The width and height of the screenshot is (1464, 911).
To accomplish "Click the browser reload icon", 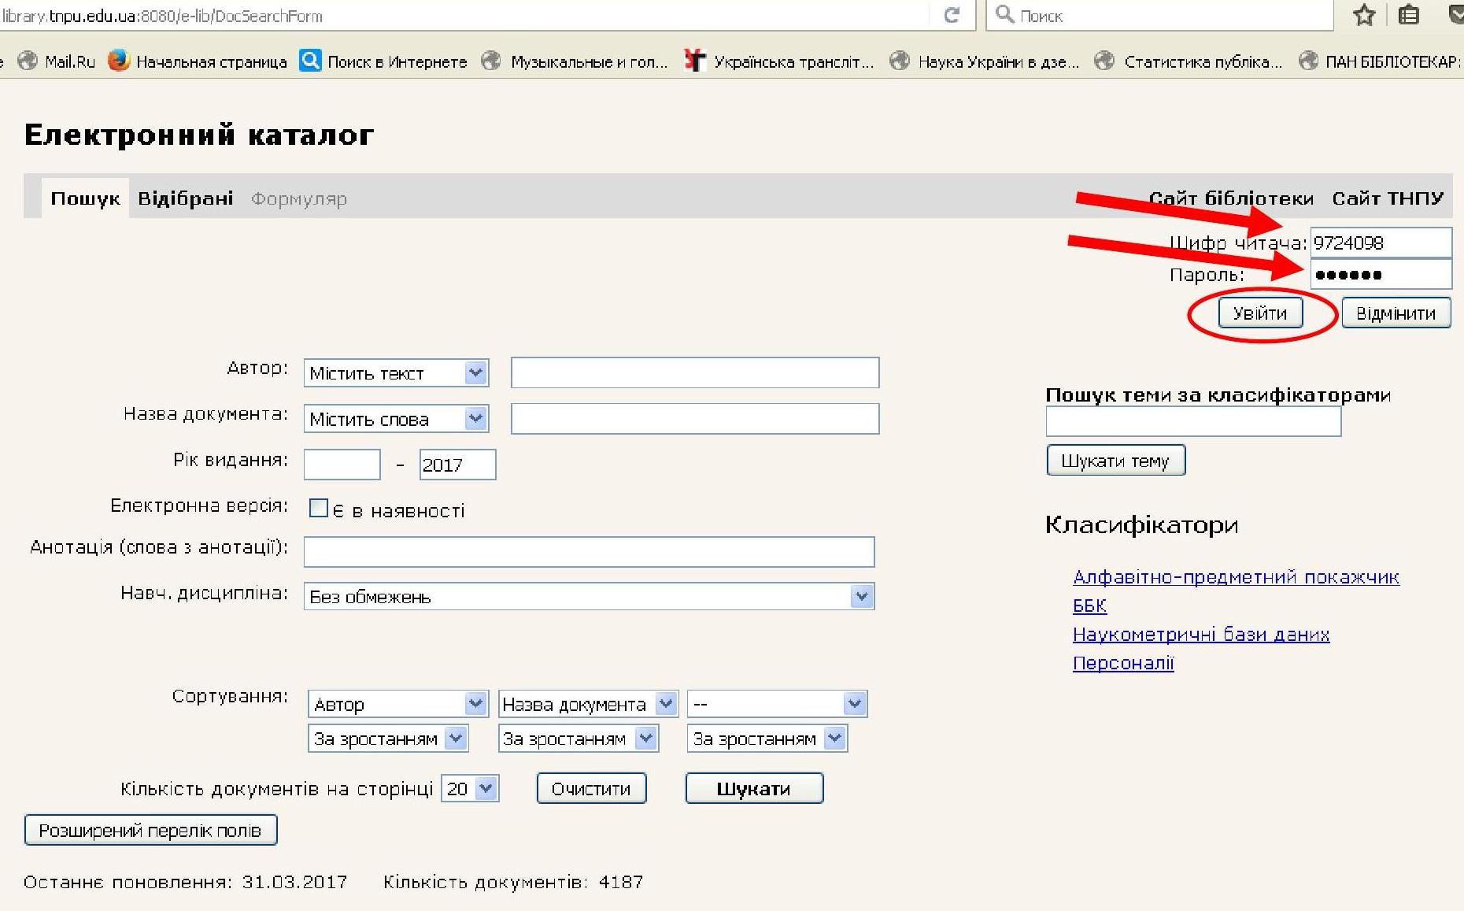I will click(x=952, y=15).
